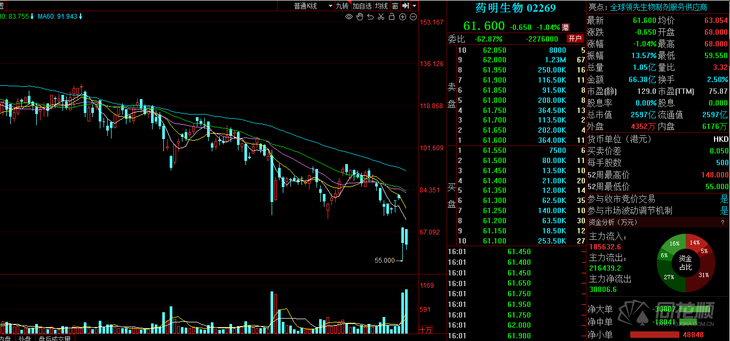Add stock via 加自选 button
Viewport: 730px width, 341px height.
click(x=362, y=6)
